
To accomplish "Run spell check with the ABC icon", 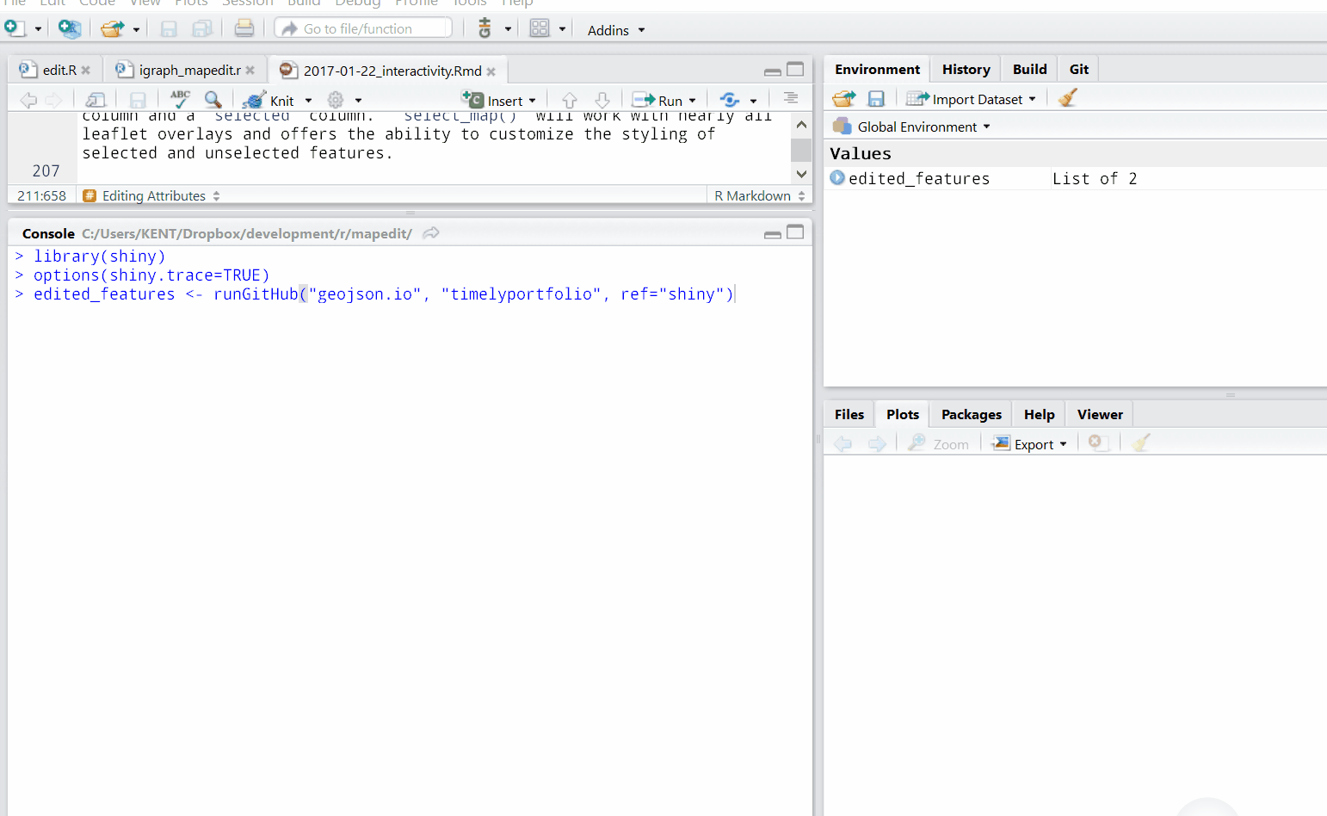I will pyautogui.click(x=180, y=99).
